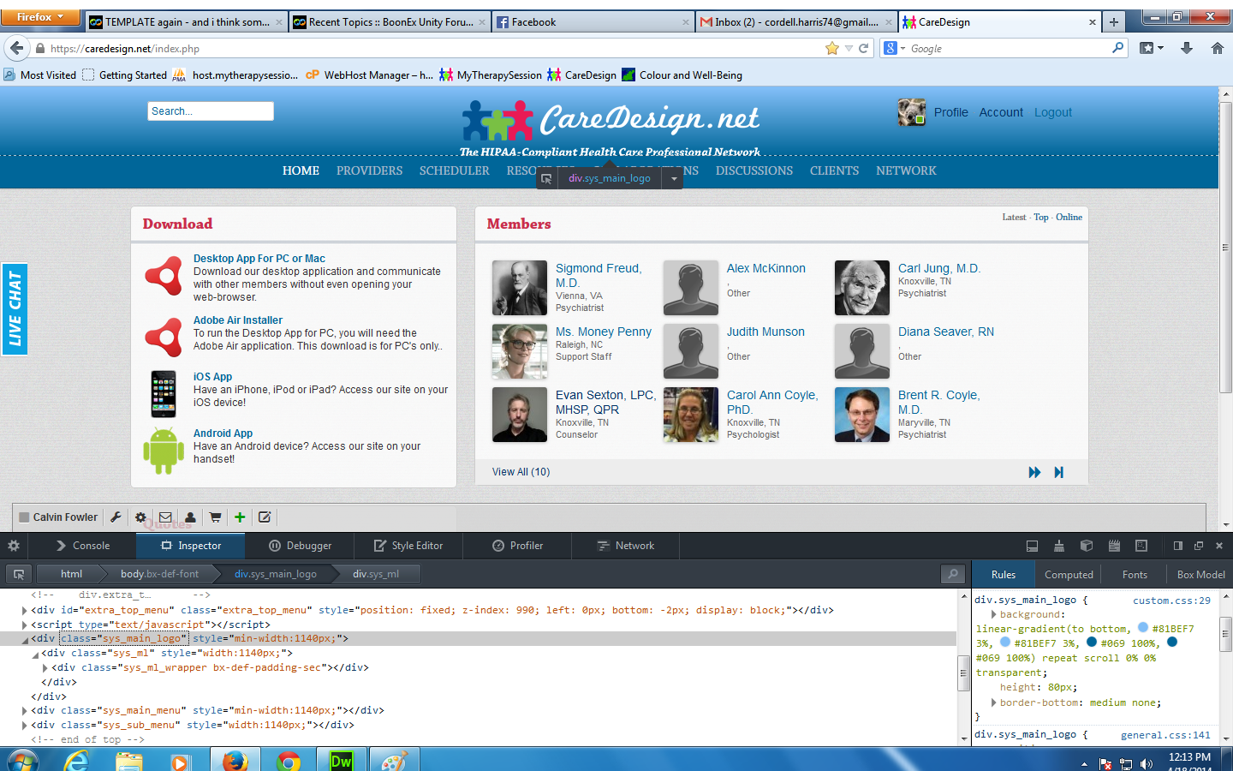Image resolution: width=1233 pixels, height=771 pixels.
Task: Click the wrench icon beside Calvin Fowler
Action: click(116, 517)
